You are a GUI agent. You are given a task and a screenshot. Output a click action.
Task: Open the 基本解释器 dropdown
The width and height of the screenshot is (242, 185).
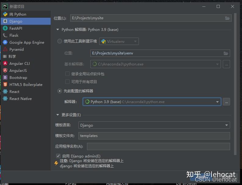[155, 64]
